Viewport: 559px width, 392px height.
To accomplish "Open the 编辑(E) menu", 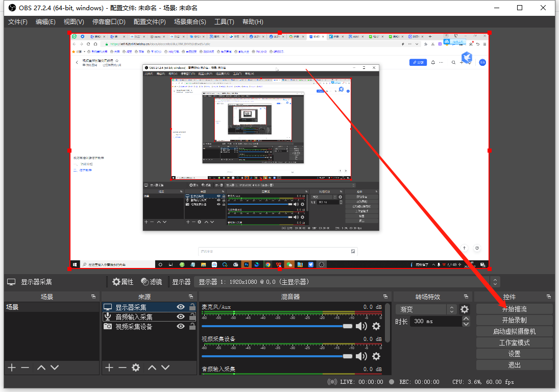I will tap(45, 22).
